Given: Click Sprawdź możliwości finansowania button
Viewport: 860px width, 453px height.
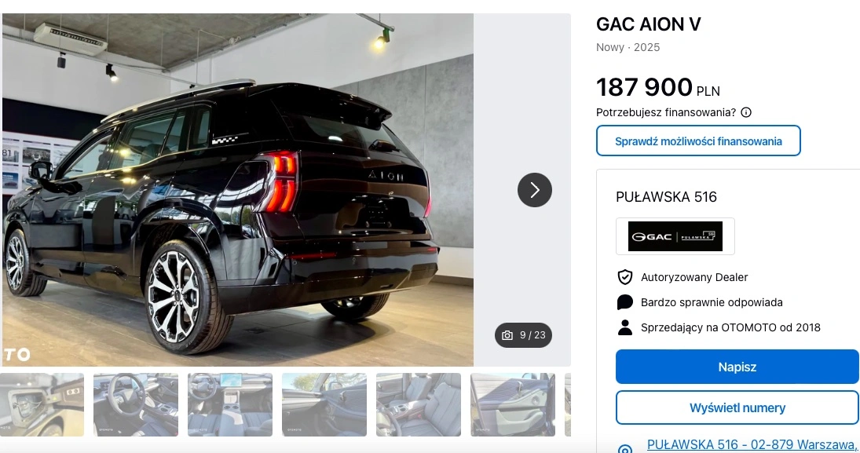Looking at the screenshot, I should [698, 141].
